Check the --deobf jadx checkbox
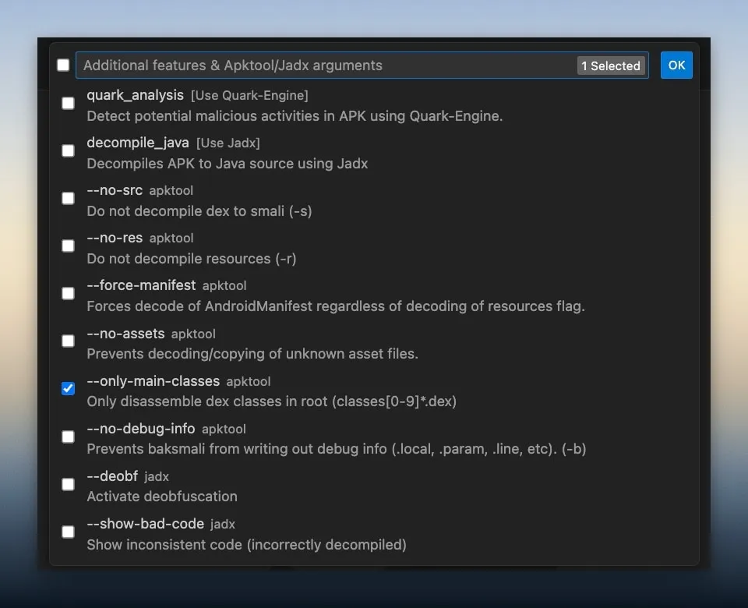Viewport: 748px width, 608px height. (69, 484)
